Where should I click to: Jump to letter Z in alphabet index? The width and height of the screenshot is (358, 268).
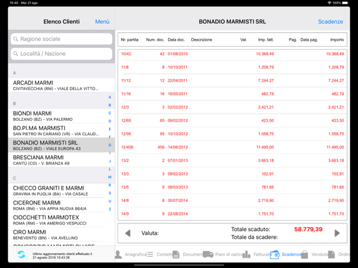[110, 209]
